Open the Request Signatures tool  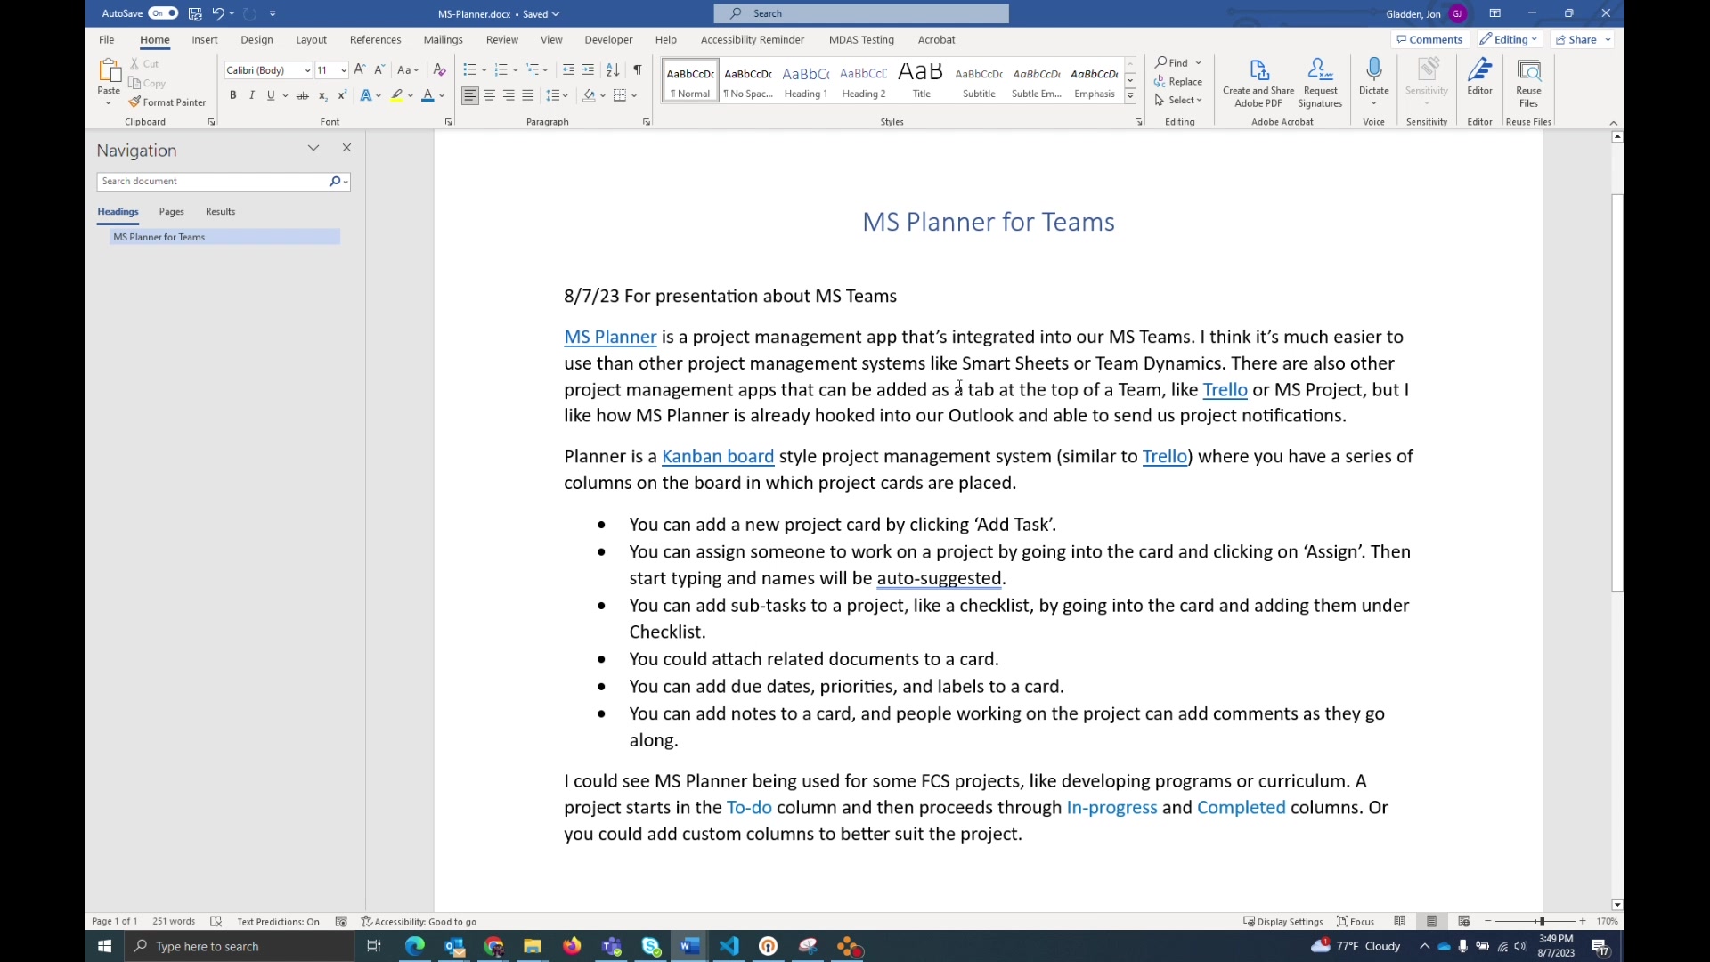point(1319,80)
